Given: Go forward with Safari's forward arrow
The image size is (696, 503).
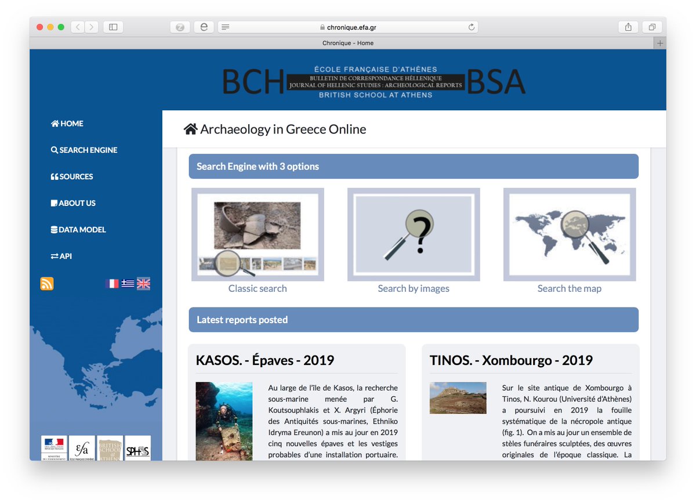Looking at the screenshot, I should point(91,27).
